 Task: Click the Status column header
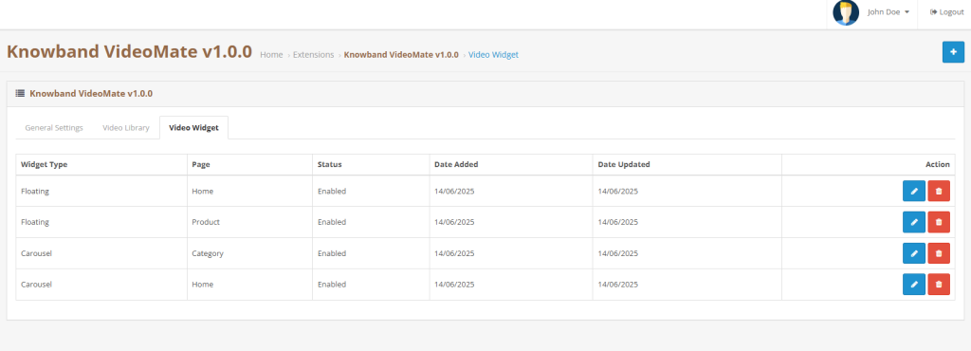click(x=329, y=165)
